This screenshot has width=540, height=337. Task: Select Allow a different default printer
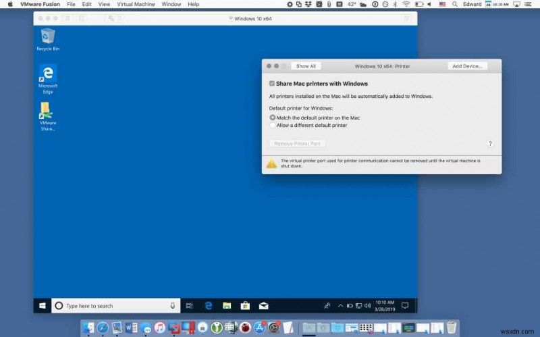[x=273, y=125]
